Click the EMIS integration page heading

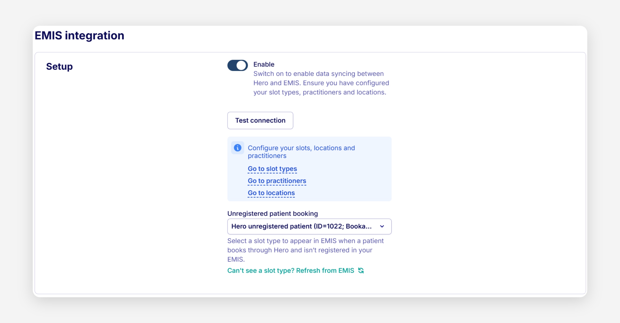(x=79, y=36)
